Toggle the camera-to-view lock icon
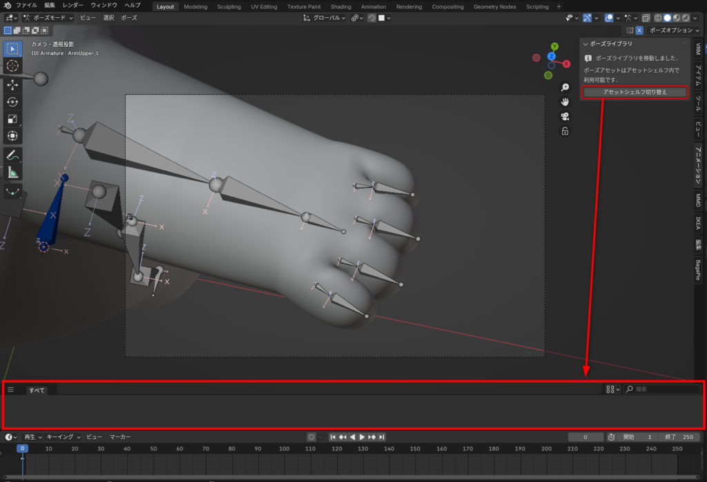707x482 pixels. coord(565,131)
